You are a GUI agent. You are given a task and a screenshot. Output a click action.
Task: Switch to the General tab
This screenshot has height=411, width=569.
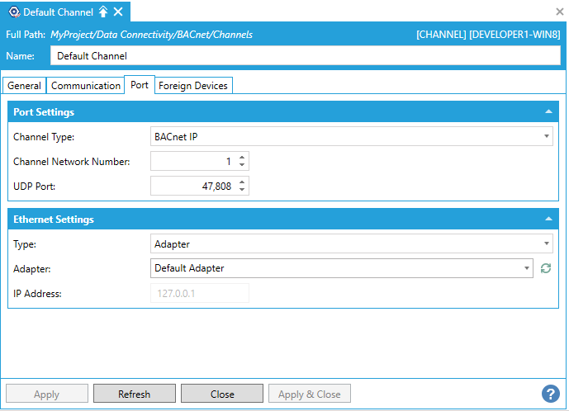[x=25, y=86]
